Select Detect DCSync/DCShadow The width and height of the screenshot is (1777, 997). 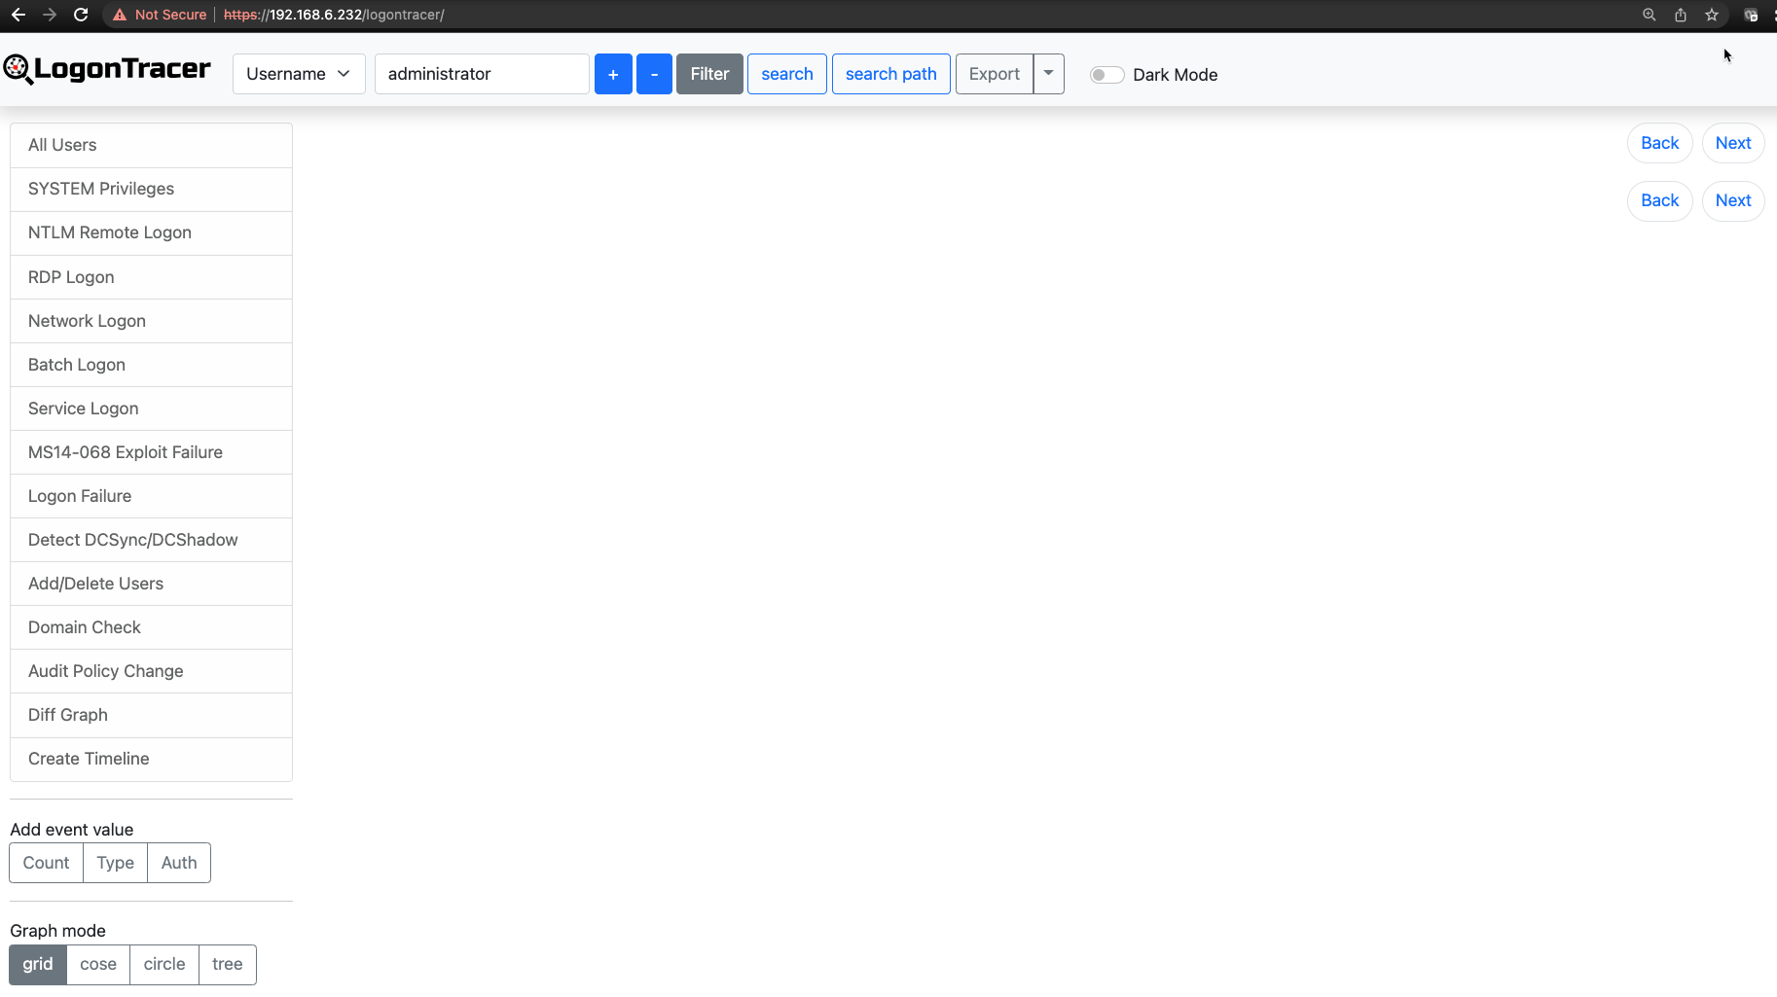[151, 540]
